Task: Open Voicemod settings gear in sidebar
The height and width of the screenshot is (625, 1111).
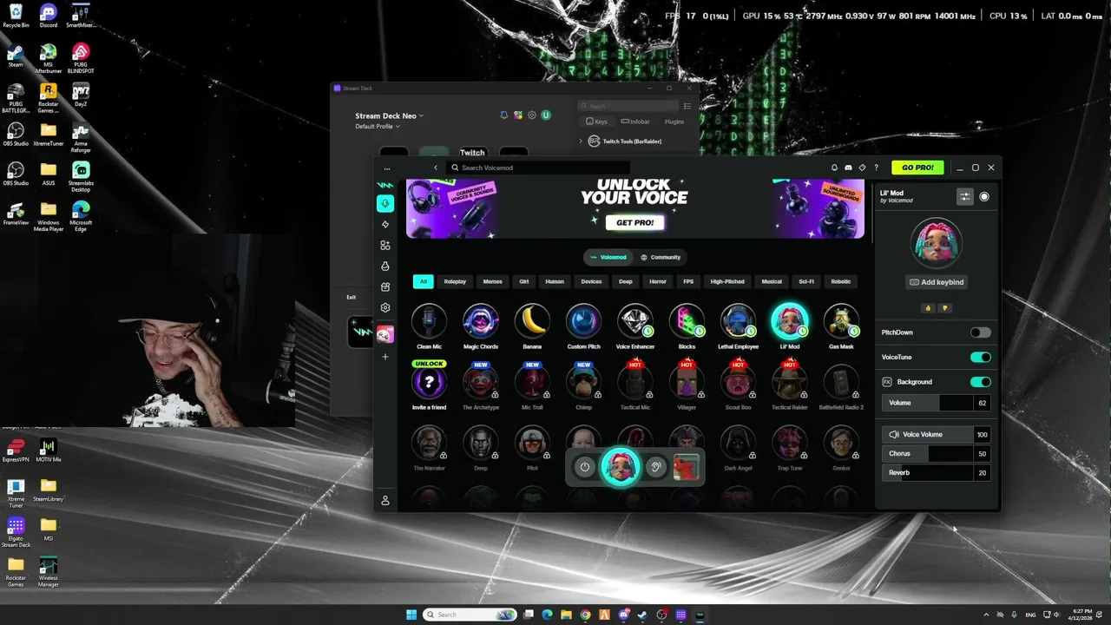Action: tap(385, 307)
